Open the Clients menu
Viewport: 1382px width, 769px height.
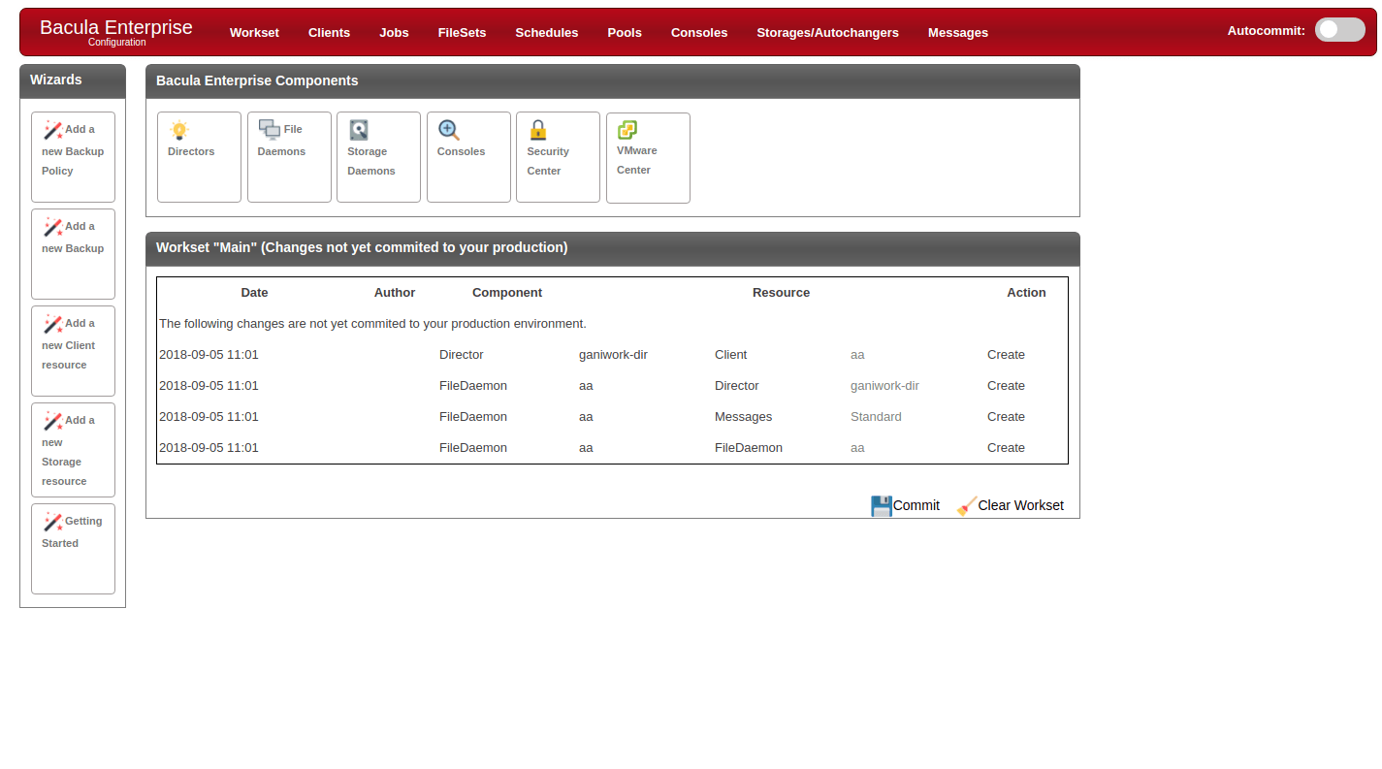[x=329, y=33]
